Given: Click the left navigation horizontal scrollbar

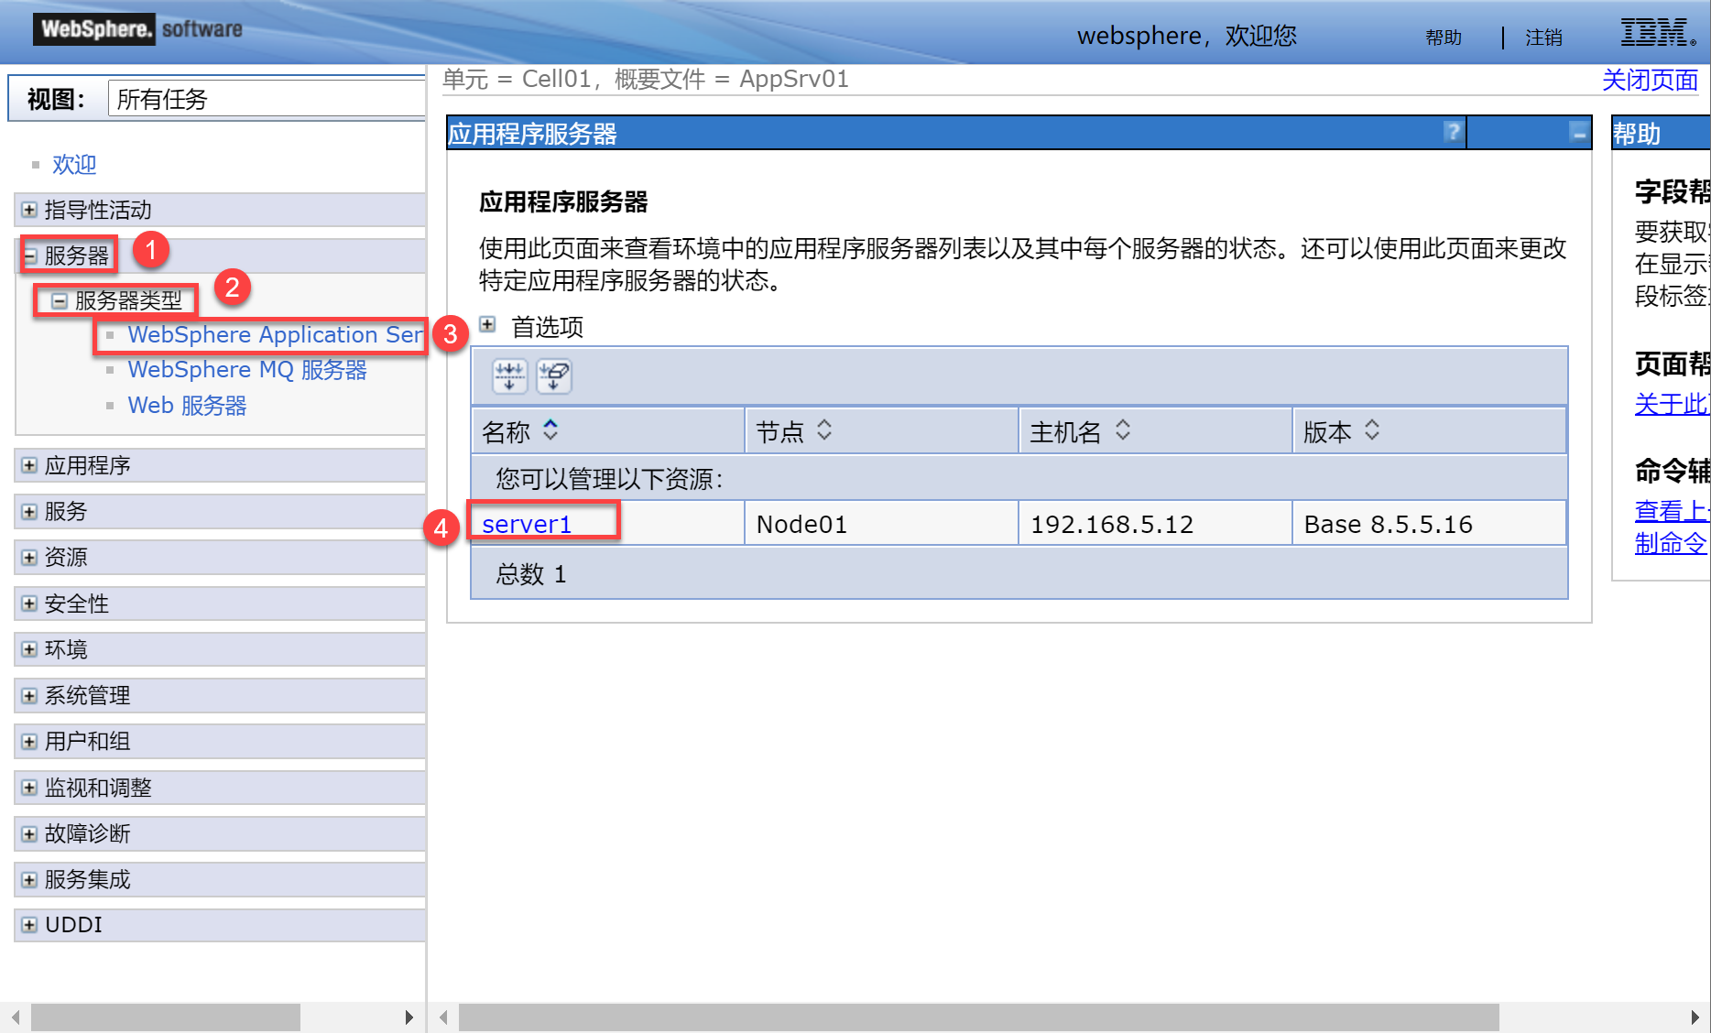Looking at the screenshot, I should [x=166, y=1017].
